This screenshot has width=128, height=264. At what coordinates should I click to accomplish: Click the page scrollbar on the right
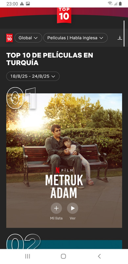[124, 34]
